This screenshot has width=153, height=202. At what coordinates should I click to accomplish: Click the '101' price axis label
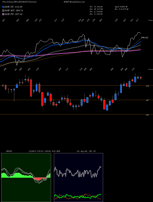click(147, 115)
